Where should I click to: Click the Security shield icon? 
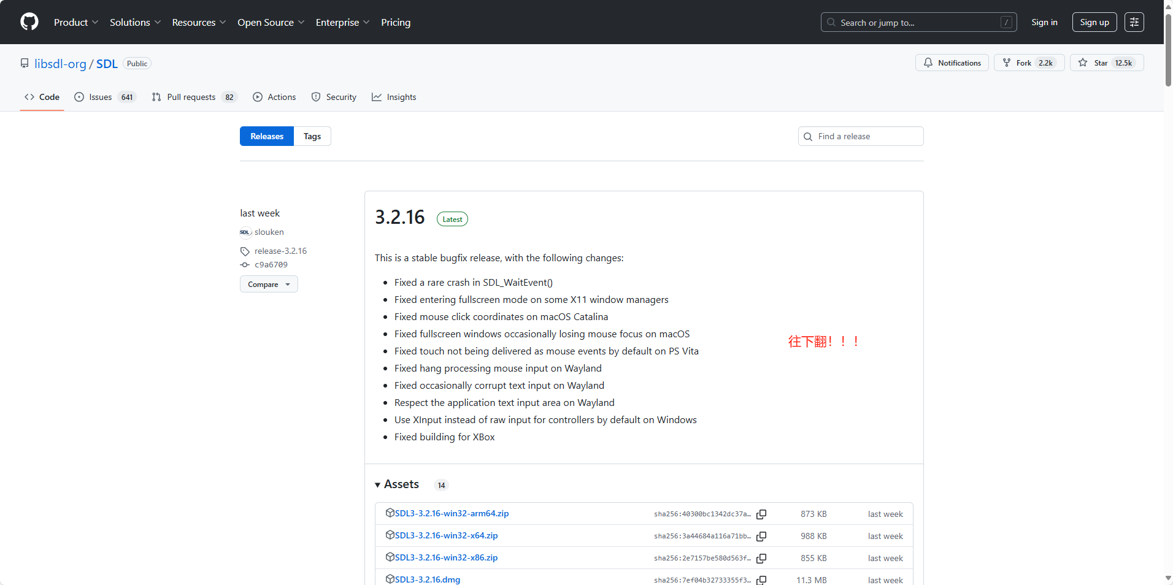coord(316,97)
